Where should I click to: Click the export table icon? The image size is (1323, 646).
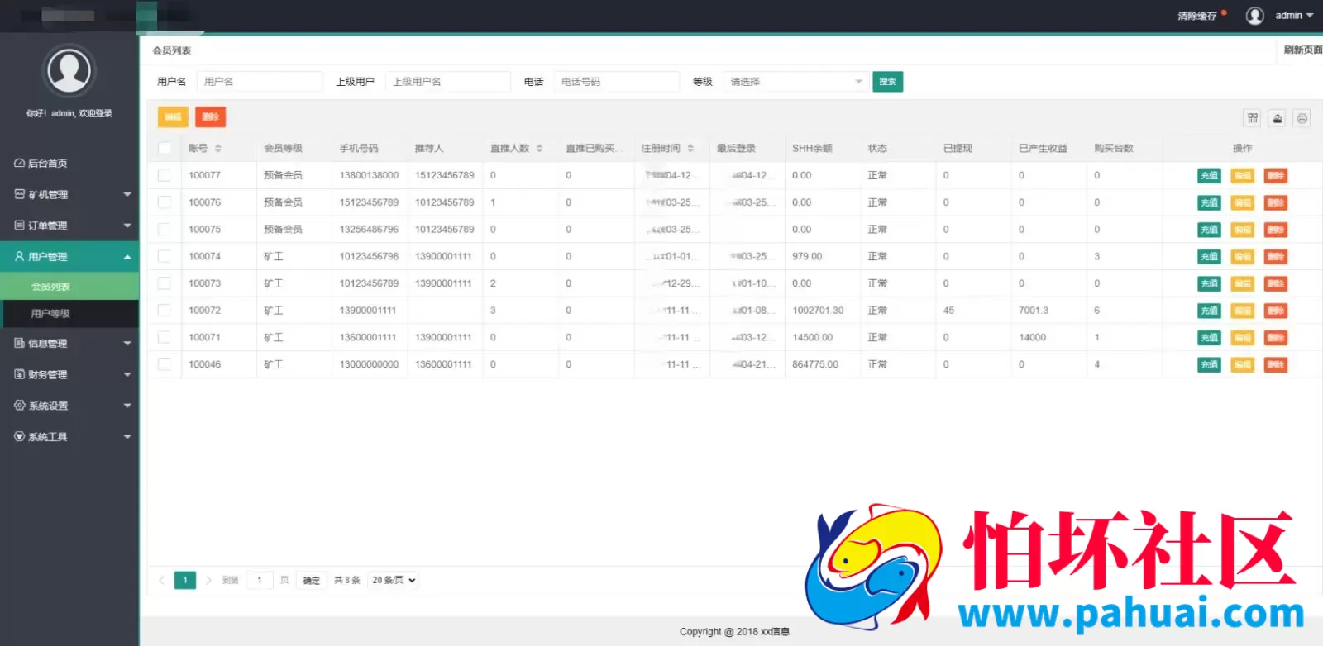click(x=1278, y=118)
